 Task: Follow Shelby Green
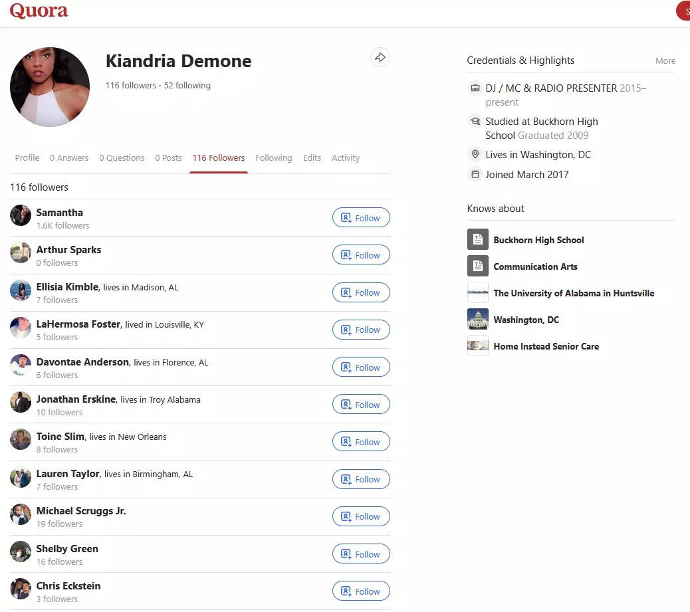[361, 554]
